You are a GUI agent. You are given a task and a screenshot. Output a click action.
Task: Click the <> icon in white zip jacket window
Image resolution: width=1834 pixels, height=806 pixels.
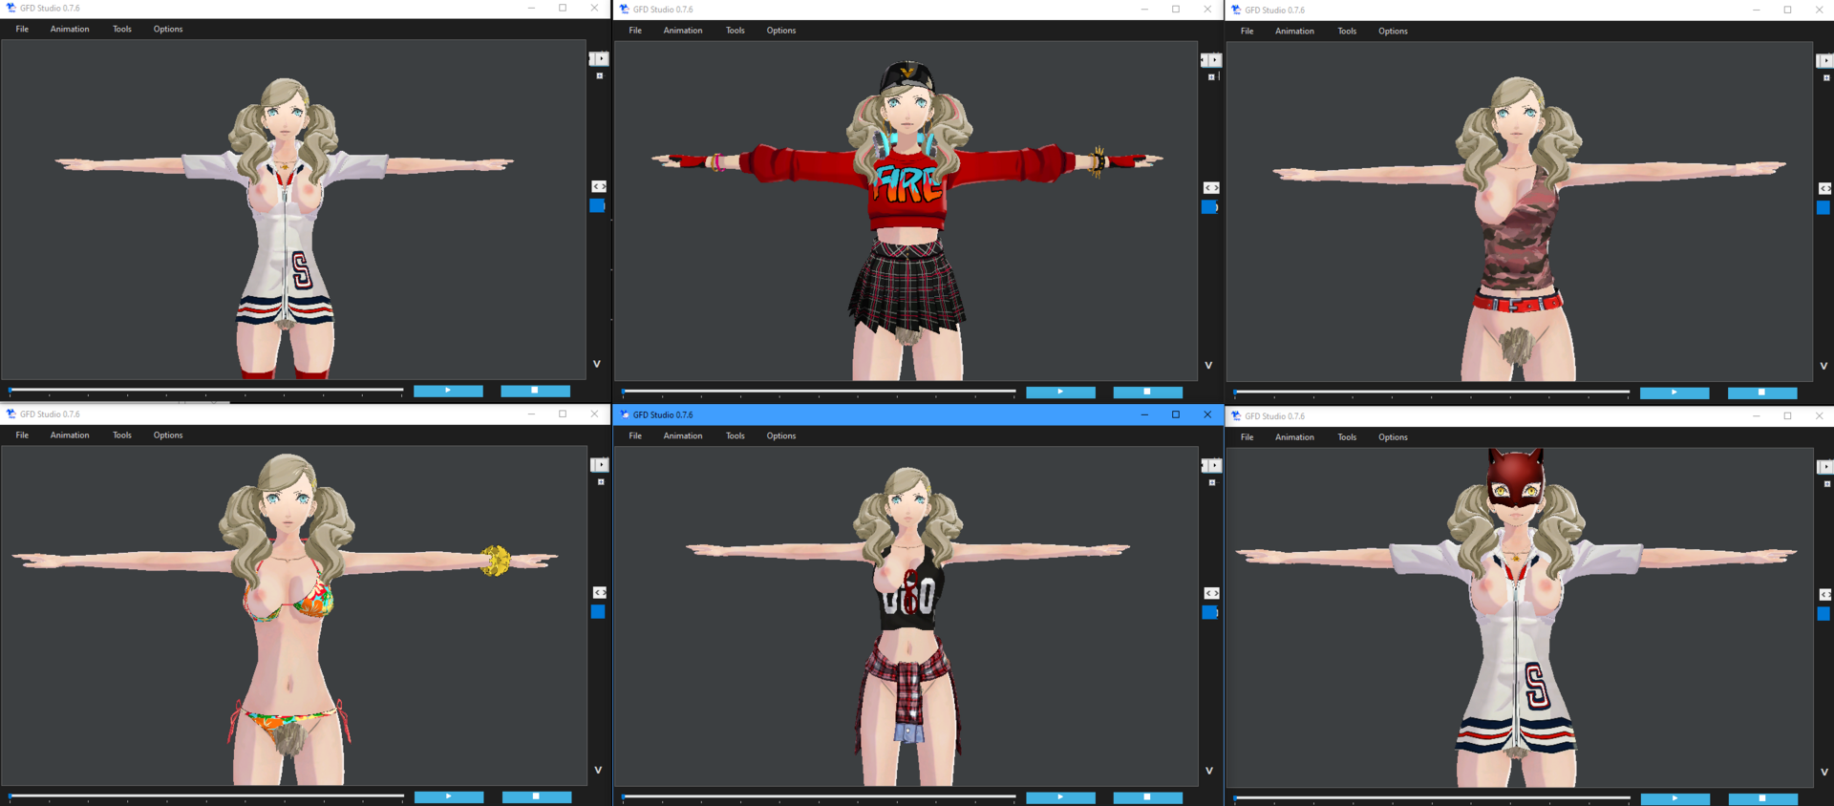(x=599, y=186)
